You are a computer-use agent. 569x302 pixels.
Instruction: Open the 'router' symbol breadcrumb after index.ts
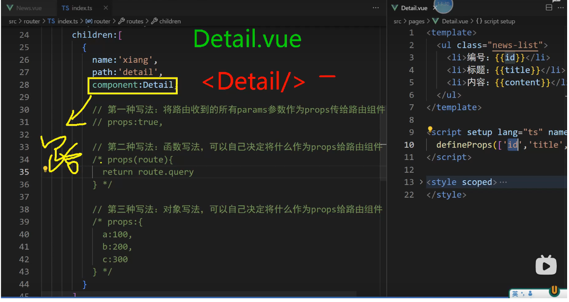click(98, 21)
